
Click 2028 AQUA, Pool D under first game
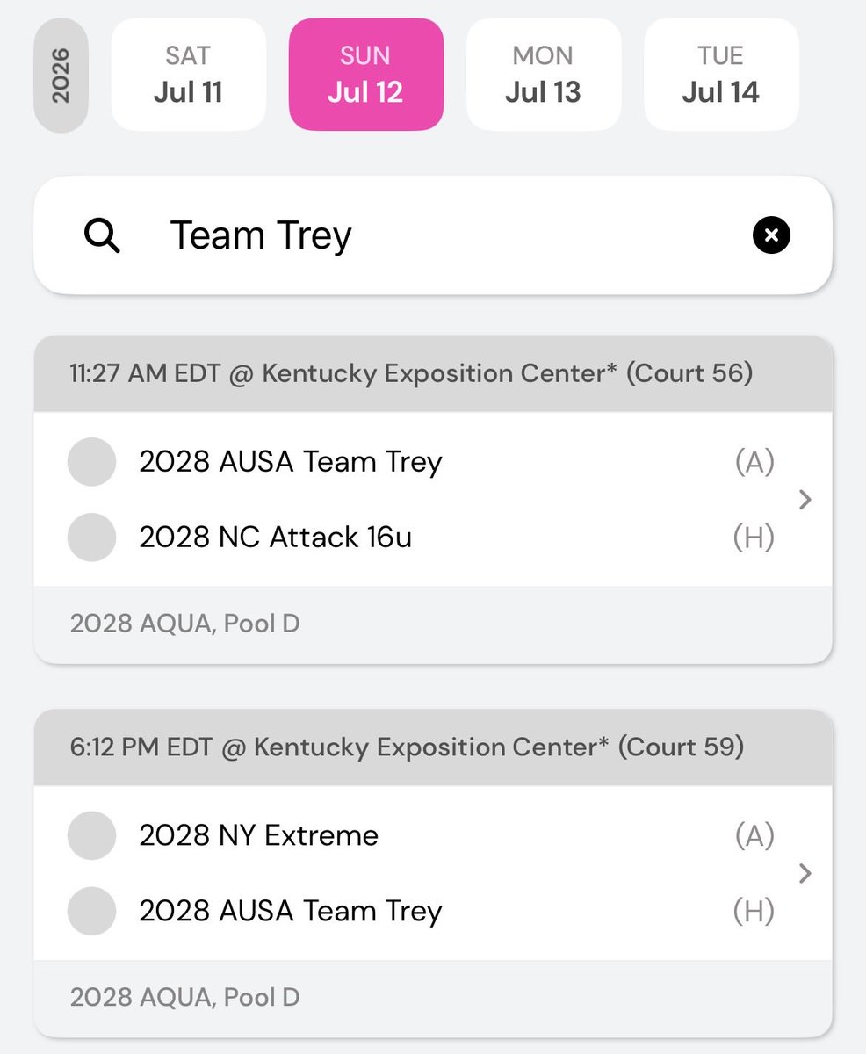click(184, 624)
